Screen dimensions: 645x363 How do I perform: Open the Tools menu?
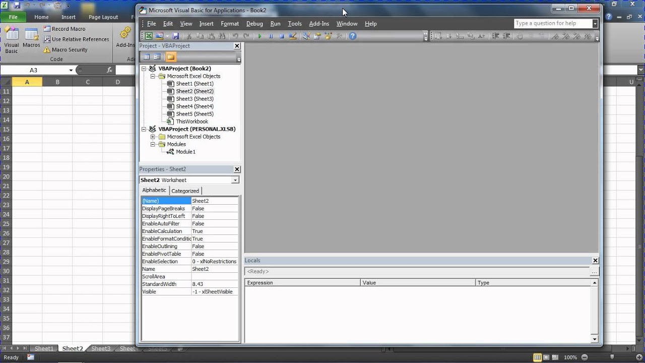pos(295,24)
